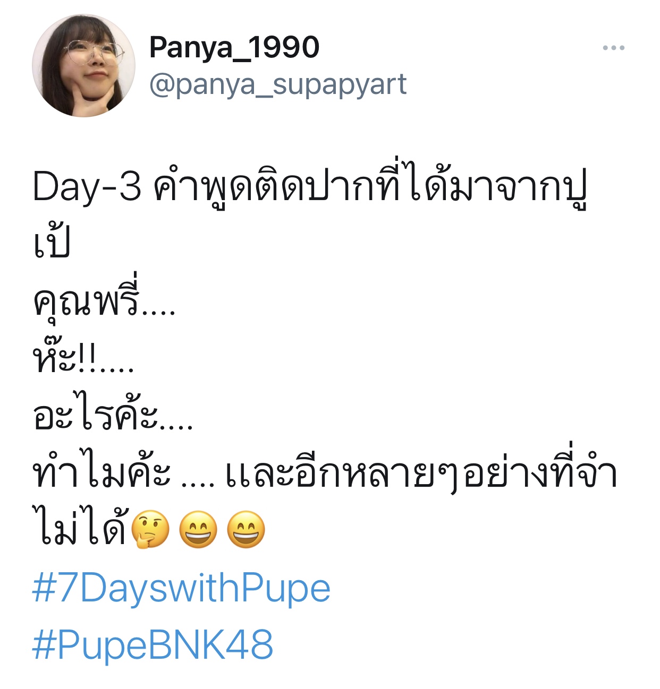View Panya_1990's profile picture
The image size is (660, 689).
(84, 66)
